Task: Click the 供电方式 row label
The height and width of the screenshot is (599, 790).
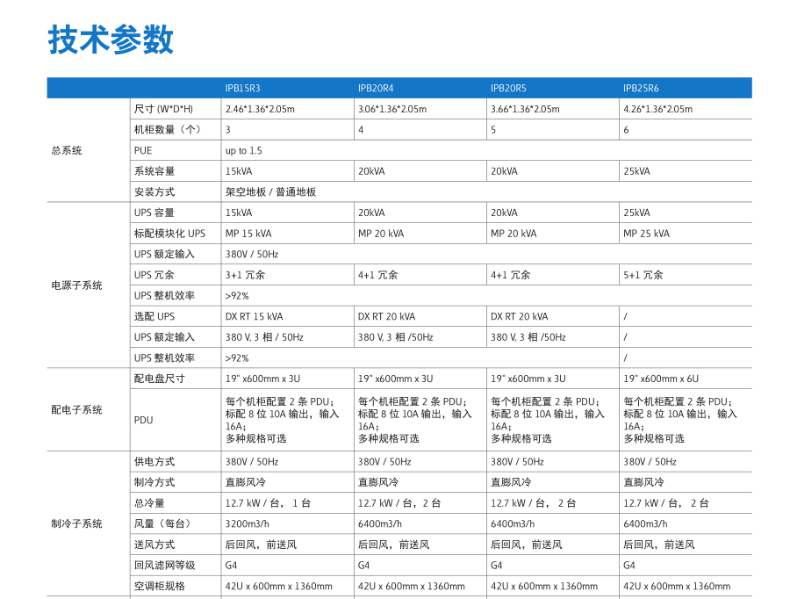Action: pyautogui.click(x=154, y=461)
